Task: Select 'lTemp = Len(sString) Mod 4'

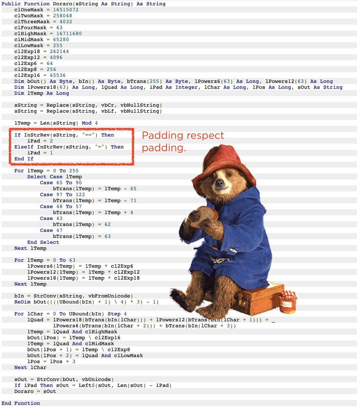Action: pos(56,123)
